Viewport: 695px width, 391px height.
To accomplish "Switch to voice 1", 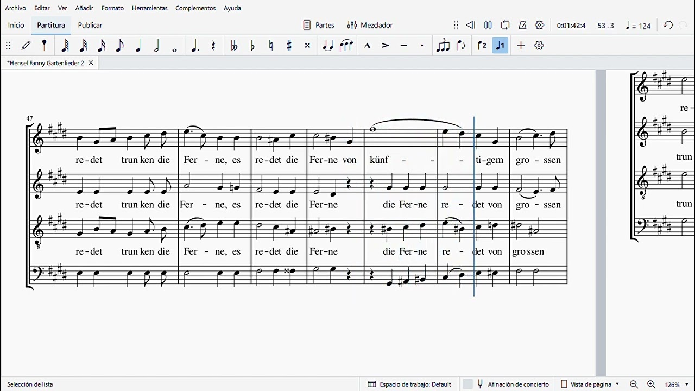I will pos(500,46).
